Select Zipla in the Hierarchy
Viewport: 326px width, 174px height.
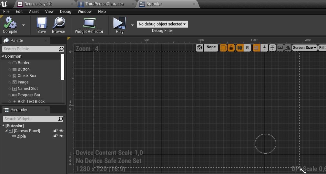click(x=21, y=136)
